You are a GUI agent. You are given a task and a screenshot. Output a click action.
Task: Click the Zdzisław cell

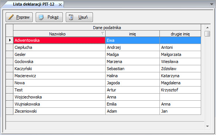coord(180,69)
